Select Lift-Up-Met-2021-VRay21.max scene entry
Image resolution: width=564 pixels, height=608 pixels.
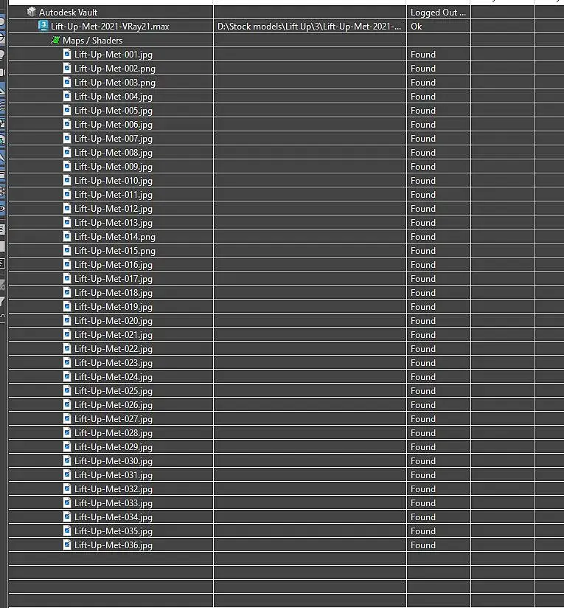(110, 27)
